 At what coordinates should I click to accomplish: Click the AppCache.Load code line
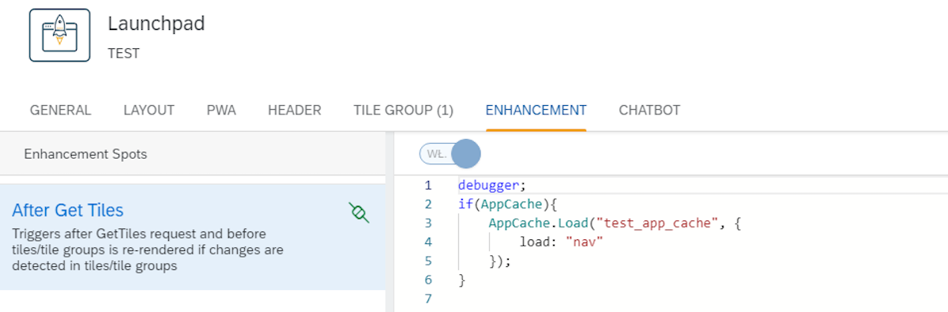[615, 224]
